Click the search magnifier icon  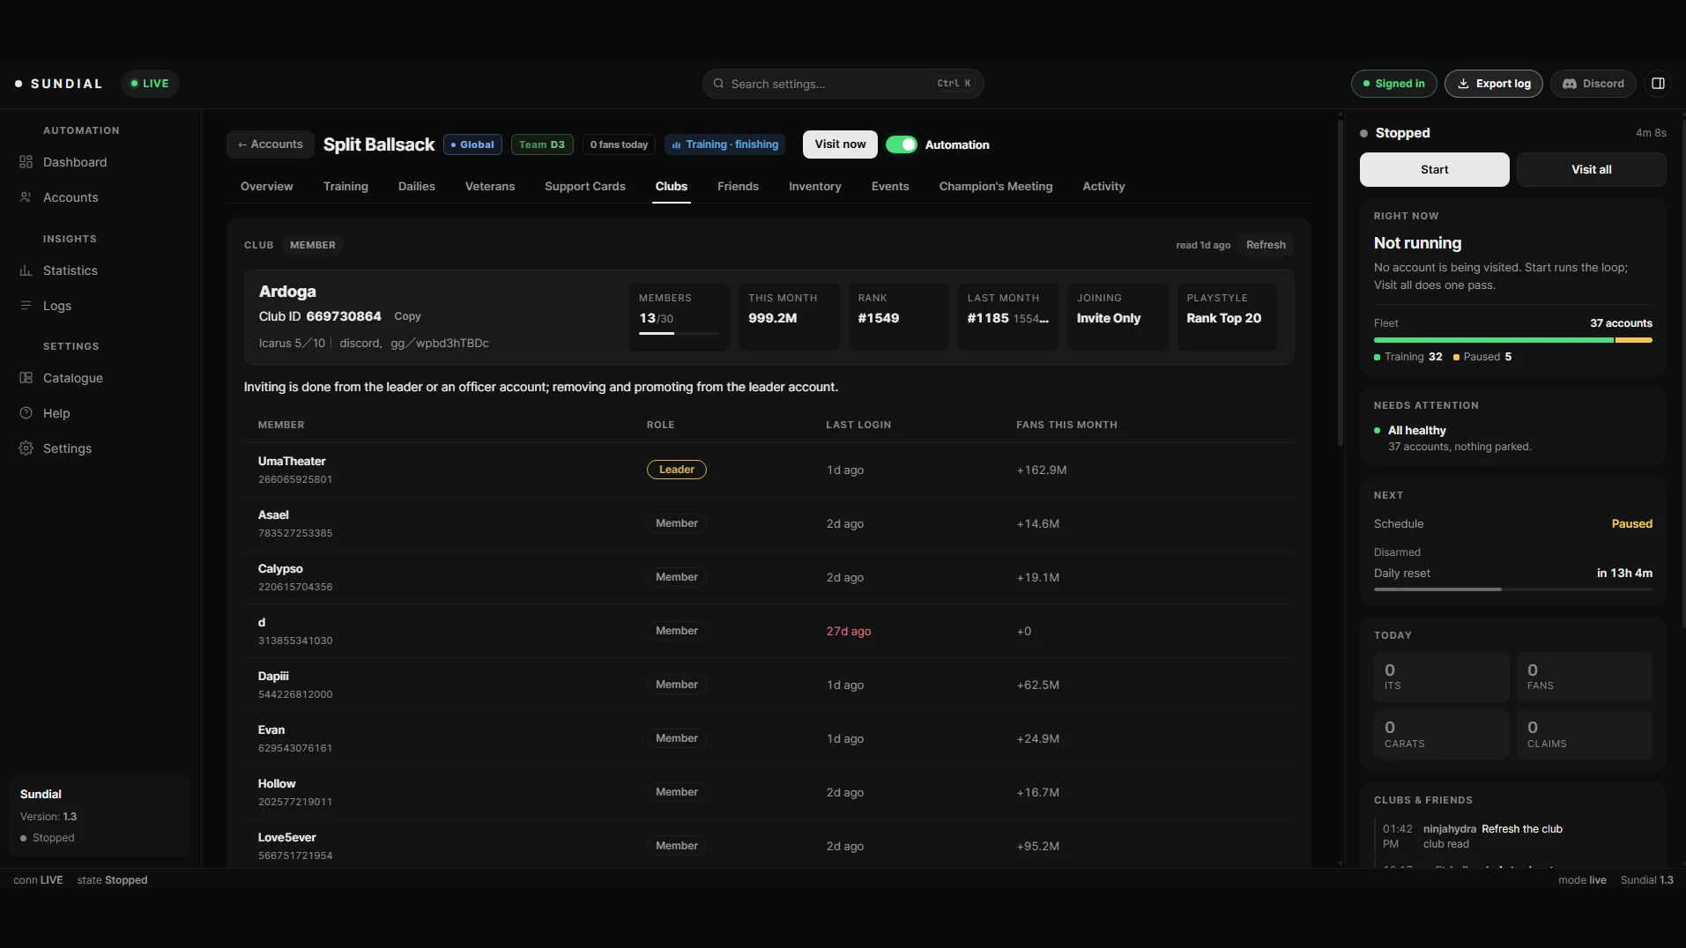[x=719, y=84]
